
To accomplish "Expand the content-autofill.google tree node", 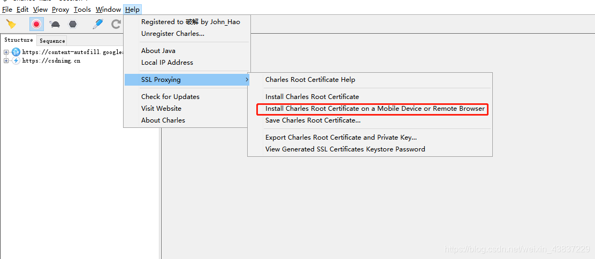I will (x=6, y=52).
